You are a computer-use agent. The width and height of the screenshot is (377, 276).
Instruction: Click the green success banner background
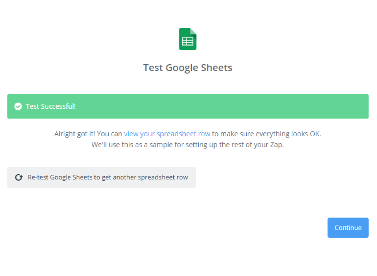coord(188,106)
